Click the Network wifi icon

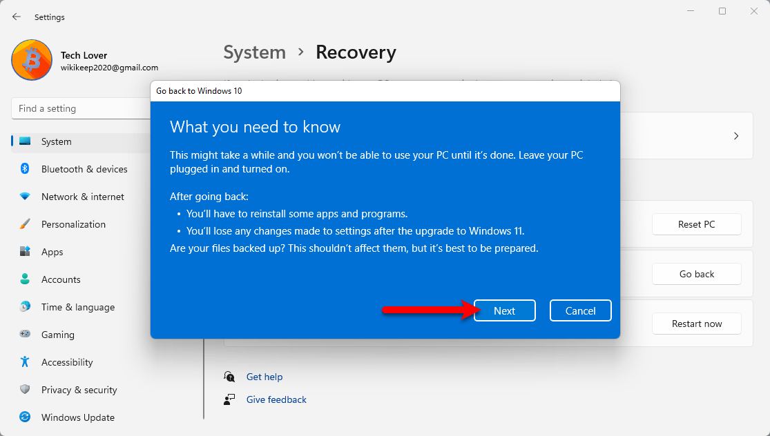25,197
